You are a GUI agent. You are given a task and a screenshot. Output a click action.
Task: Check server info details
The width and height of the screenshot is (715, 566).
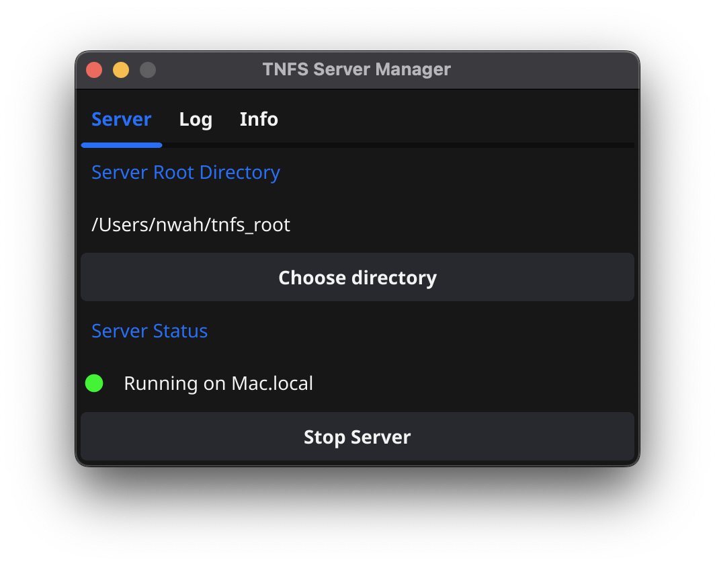click(x=258, y=119)
